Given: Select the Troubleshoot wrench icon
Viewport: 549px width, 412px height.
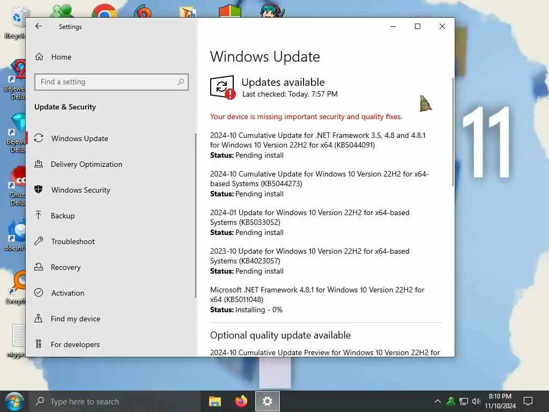Looking at the screenshot, I should click(39, 241).
